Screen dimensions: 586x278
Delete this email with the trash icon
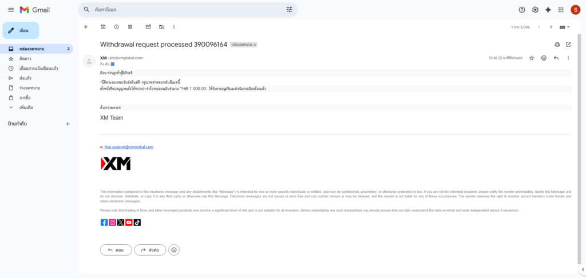130,27
